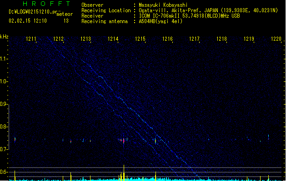Click the tallest yellow spike in the bottom graph

pos(124,172)
